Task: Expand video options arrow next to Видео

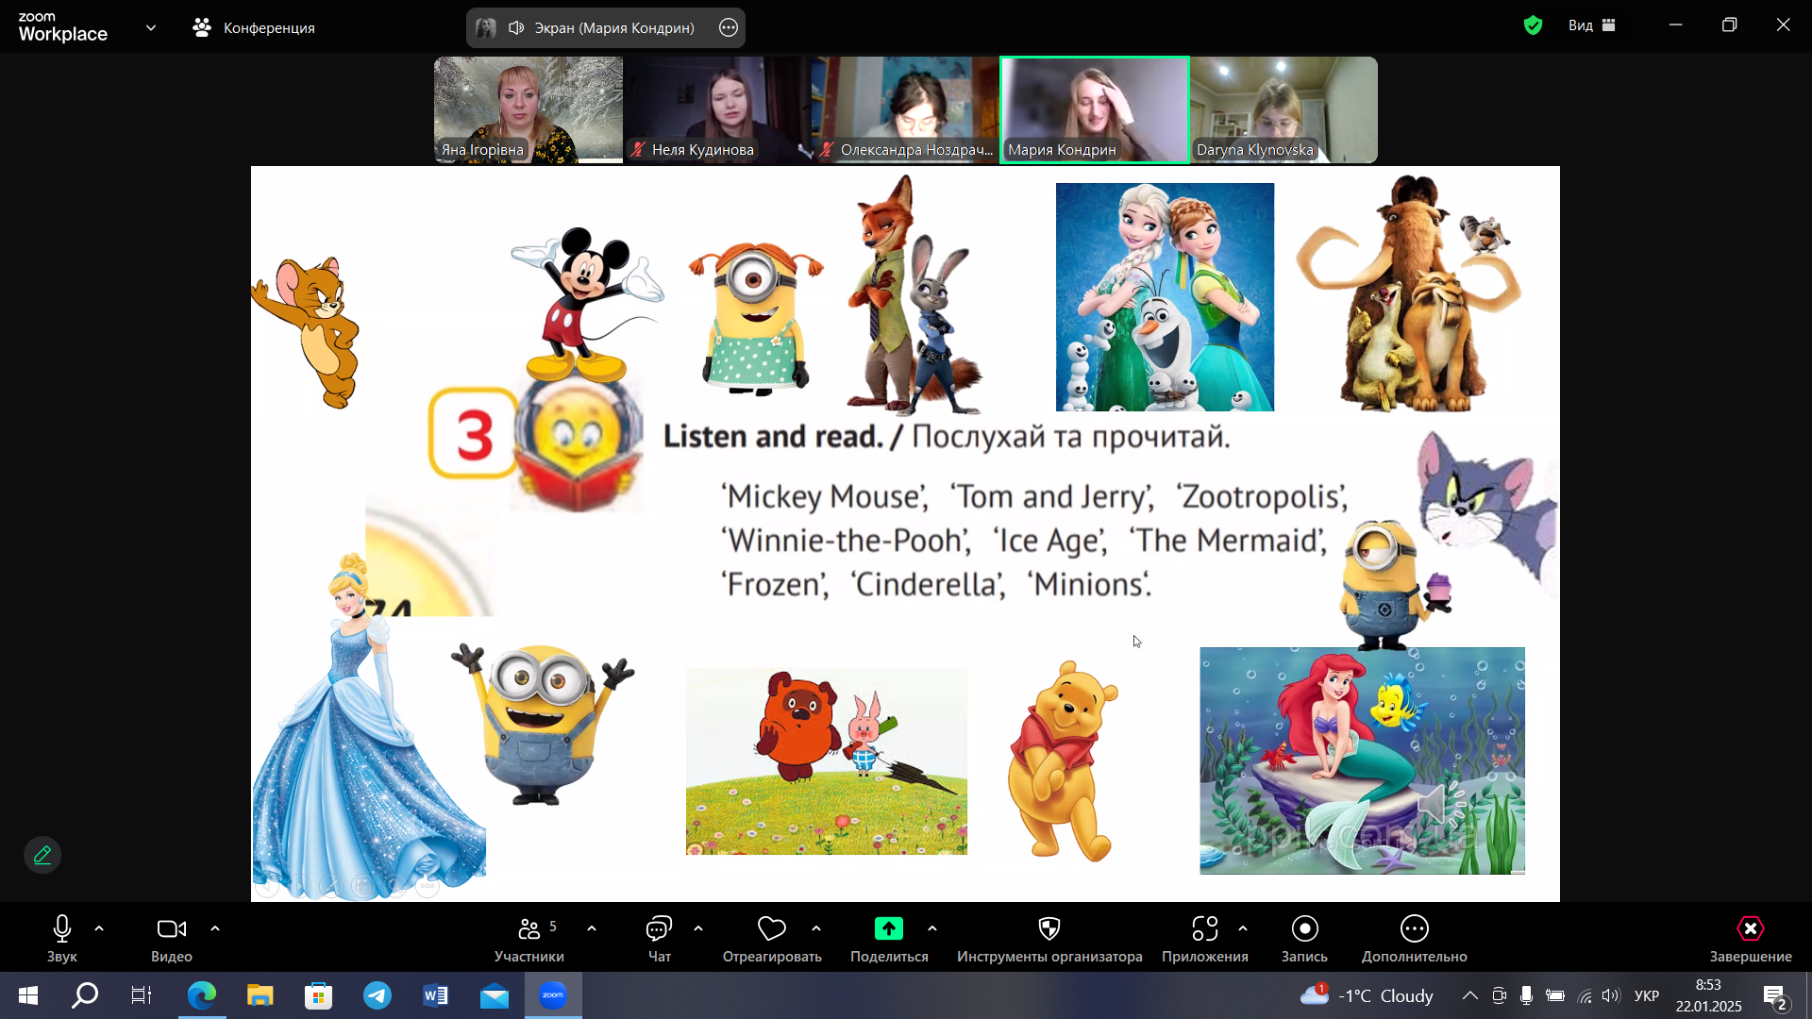Action: click(215, 929)
